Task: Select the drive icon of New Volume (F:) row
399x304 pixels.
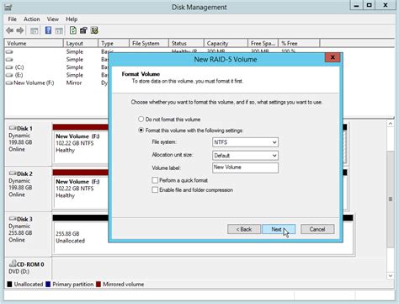Action: pos(9,83)
